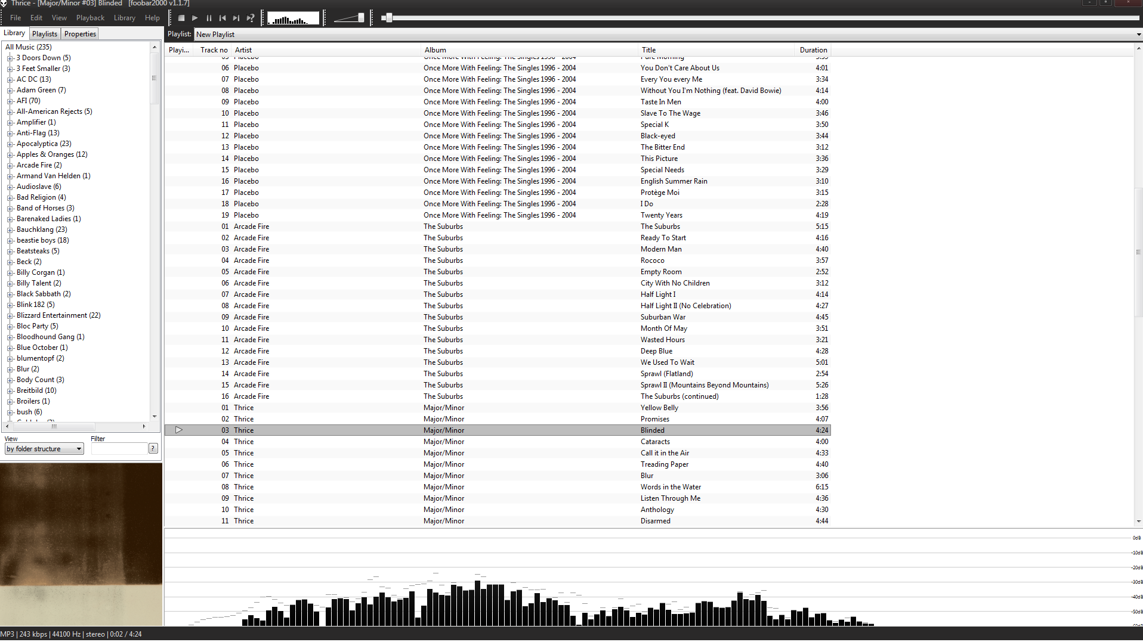This screenshot has height=642, width=1143.
Task: Switch to the Properties tab
Action: (80, 34)
